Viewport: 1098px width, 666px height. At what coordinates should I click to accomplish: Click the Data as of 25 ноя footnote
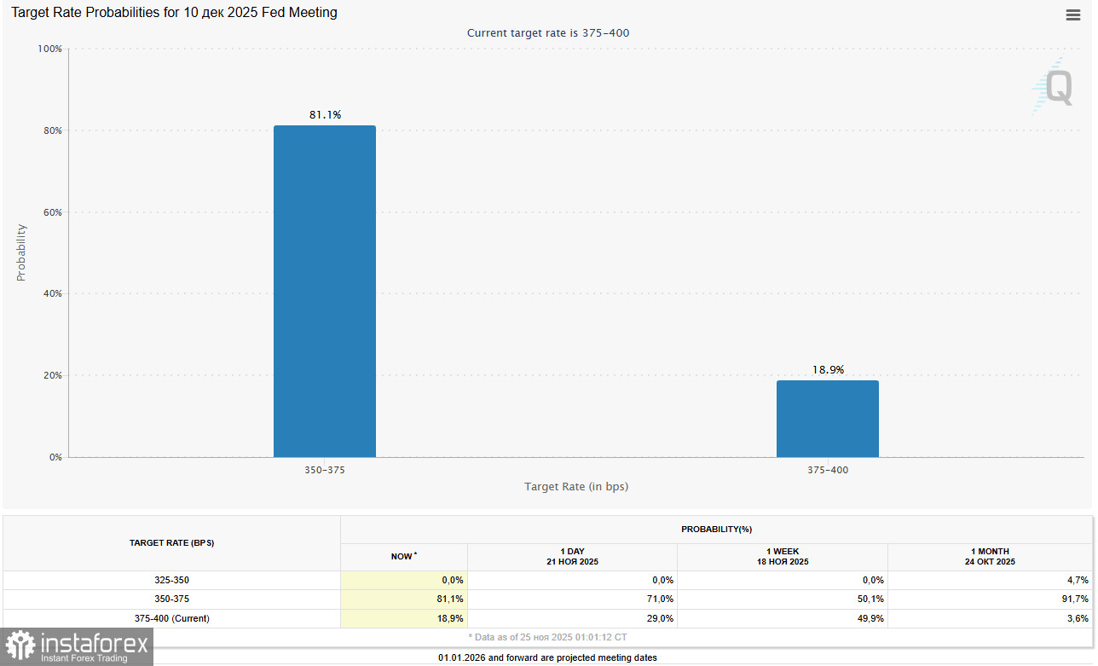548,637
